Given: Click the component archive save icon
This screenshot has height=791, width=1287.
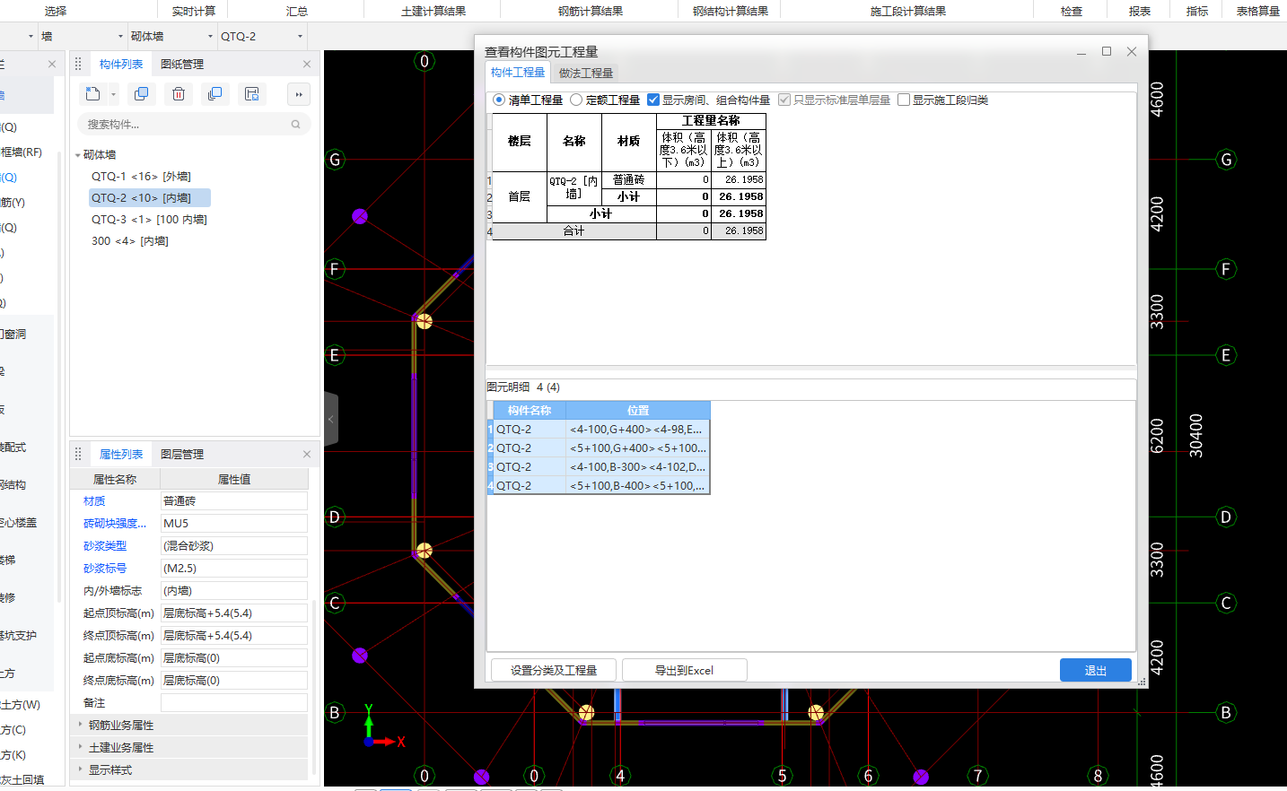Looking at the screenshot, I should click(251, 93).
